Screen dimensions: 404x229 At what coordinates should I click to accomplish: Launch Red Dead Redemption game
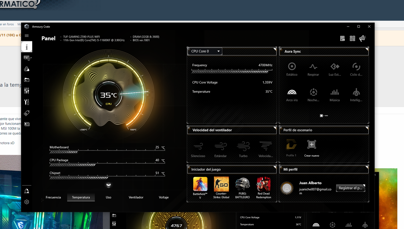click(264, 188)
